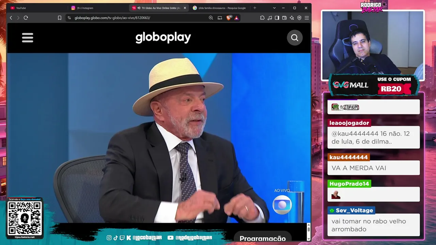Viewport: 436px width, 245px height.
Task: Switch to the Instagram tab
Action: click(x=99, y=8)
